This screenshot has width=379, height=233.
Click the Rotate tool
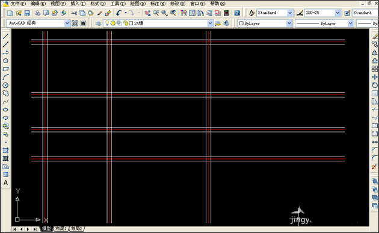point(375,85)
